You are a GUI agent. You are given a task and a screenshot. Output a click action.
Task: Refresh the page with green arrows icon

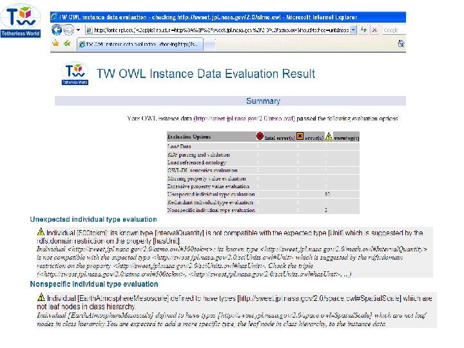[363, 30]
